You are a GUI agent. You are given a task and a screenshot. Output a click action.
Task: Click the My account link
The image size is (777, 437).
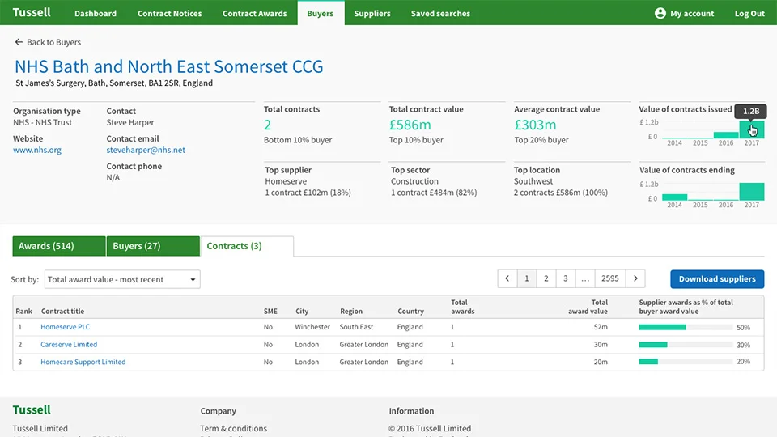click(x=692, y=14)
